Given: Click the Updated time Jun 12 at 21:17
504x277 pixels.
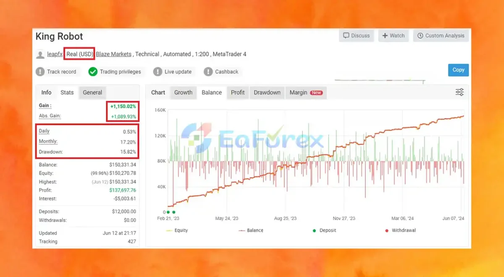Looking at the screenshot, I should click(120, 233).
